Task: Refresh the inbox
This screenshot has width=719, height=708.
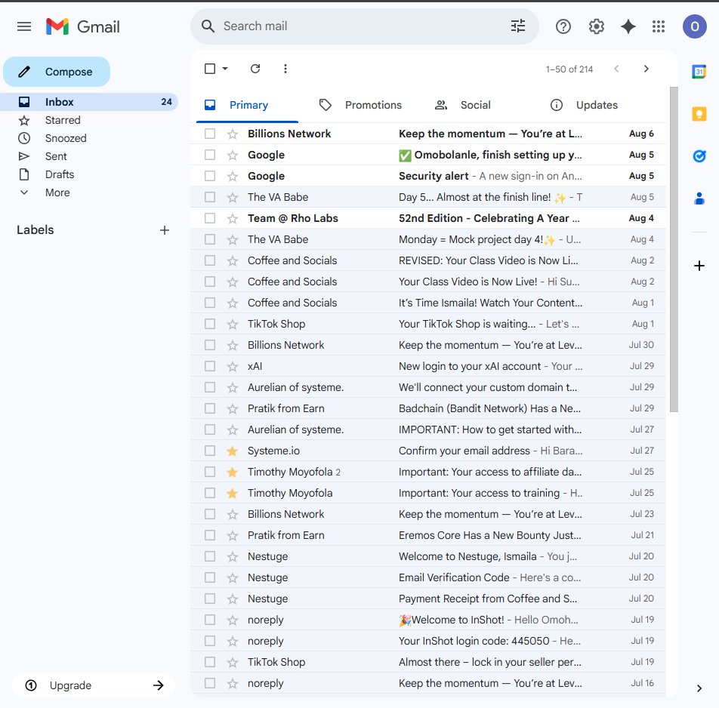Action: point(255,69)
